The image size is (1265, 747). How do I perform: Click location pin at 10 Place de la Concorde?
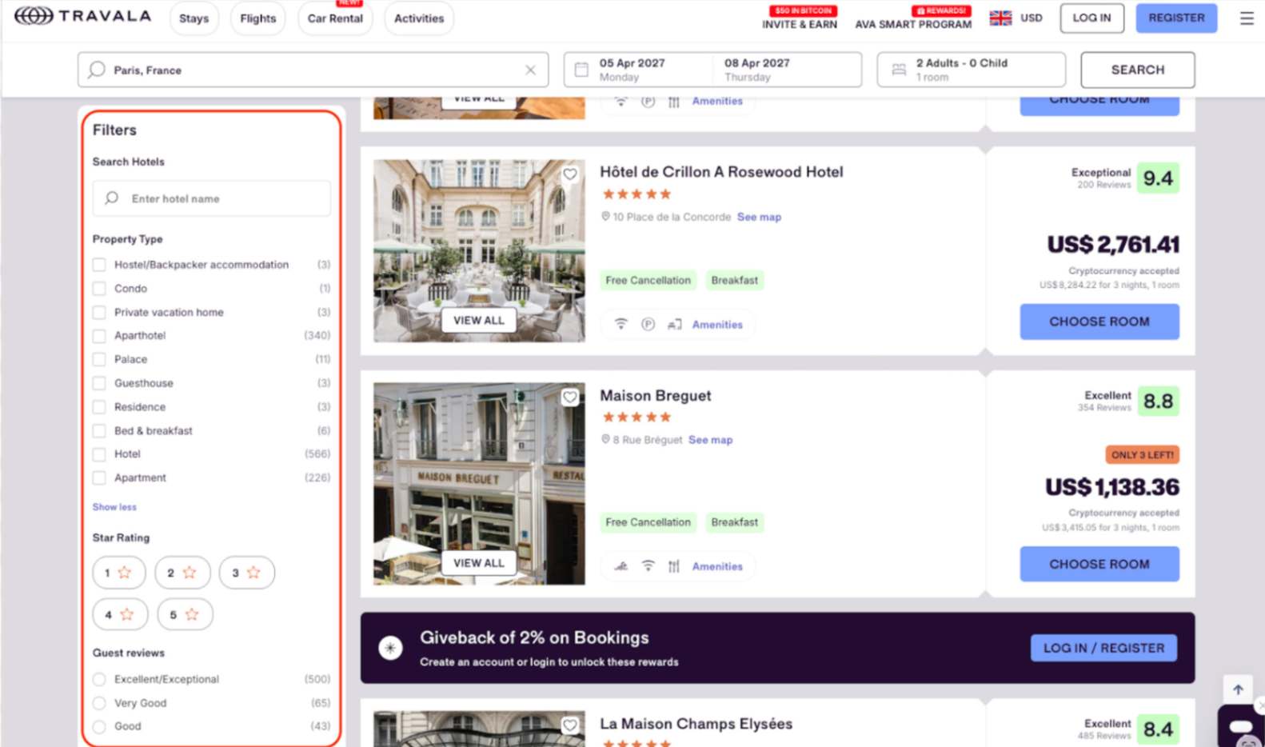[605, 217]
